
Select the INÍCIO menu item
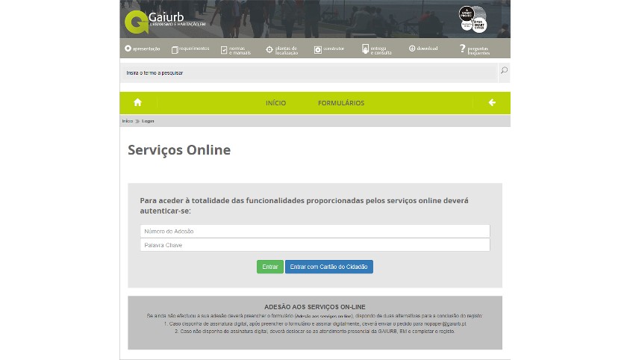[x=275, y=103]
